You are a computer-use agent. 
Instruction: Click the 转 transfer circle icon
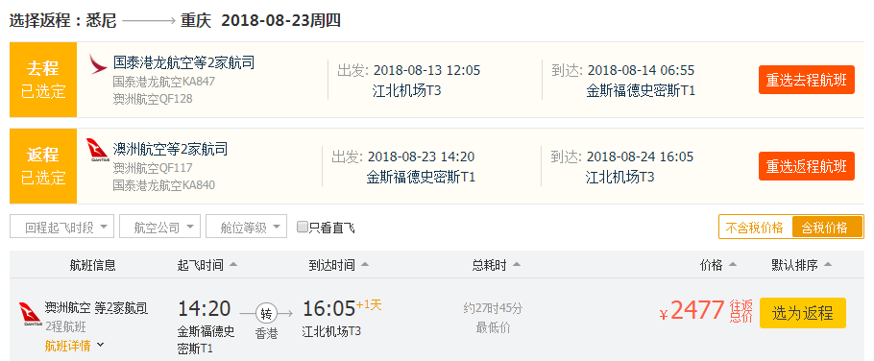(x=266, y=314)
